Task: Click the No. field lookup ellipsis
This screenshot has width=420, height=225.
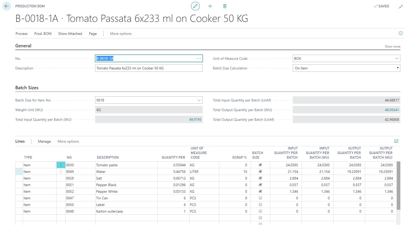Action: point(199,58)
